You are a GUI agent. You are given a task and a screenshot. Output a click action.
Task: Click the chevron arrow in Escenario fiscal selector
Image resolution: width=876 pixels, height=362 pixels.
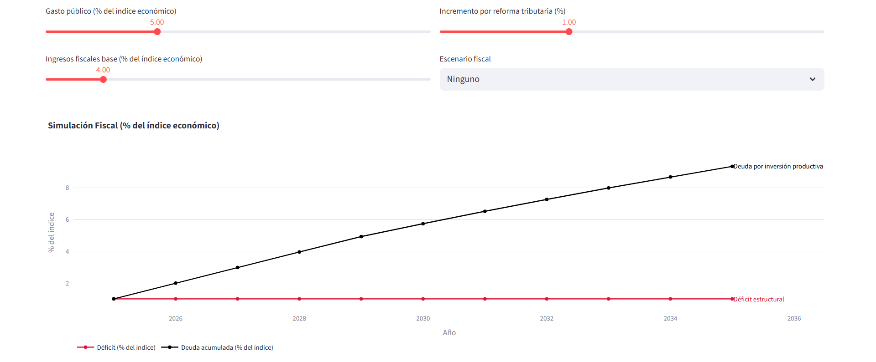(x=812, y=79)
